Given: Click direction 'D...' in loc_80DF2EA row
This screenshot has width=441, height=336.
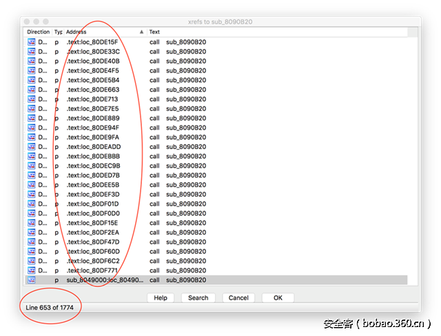Looking at the screenshot, I should click(43, 233).
